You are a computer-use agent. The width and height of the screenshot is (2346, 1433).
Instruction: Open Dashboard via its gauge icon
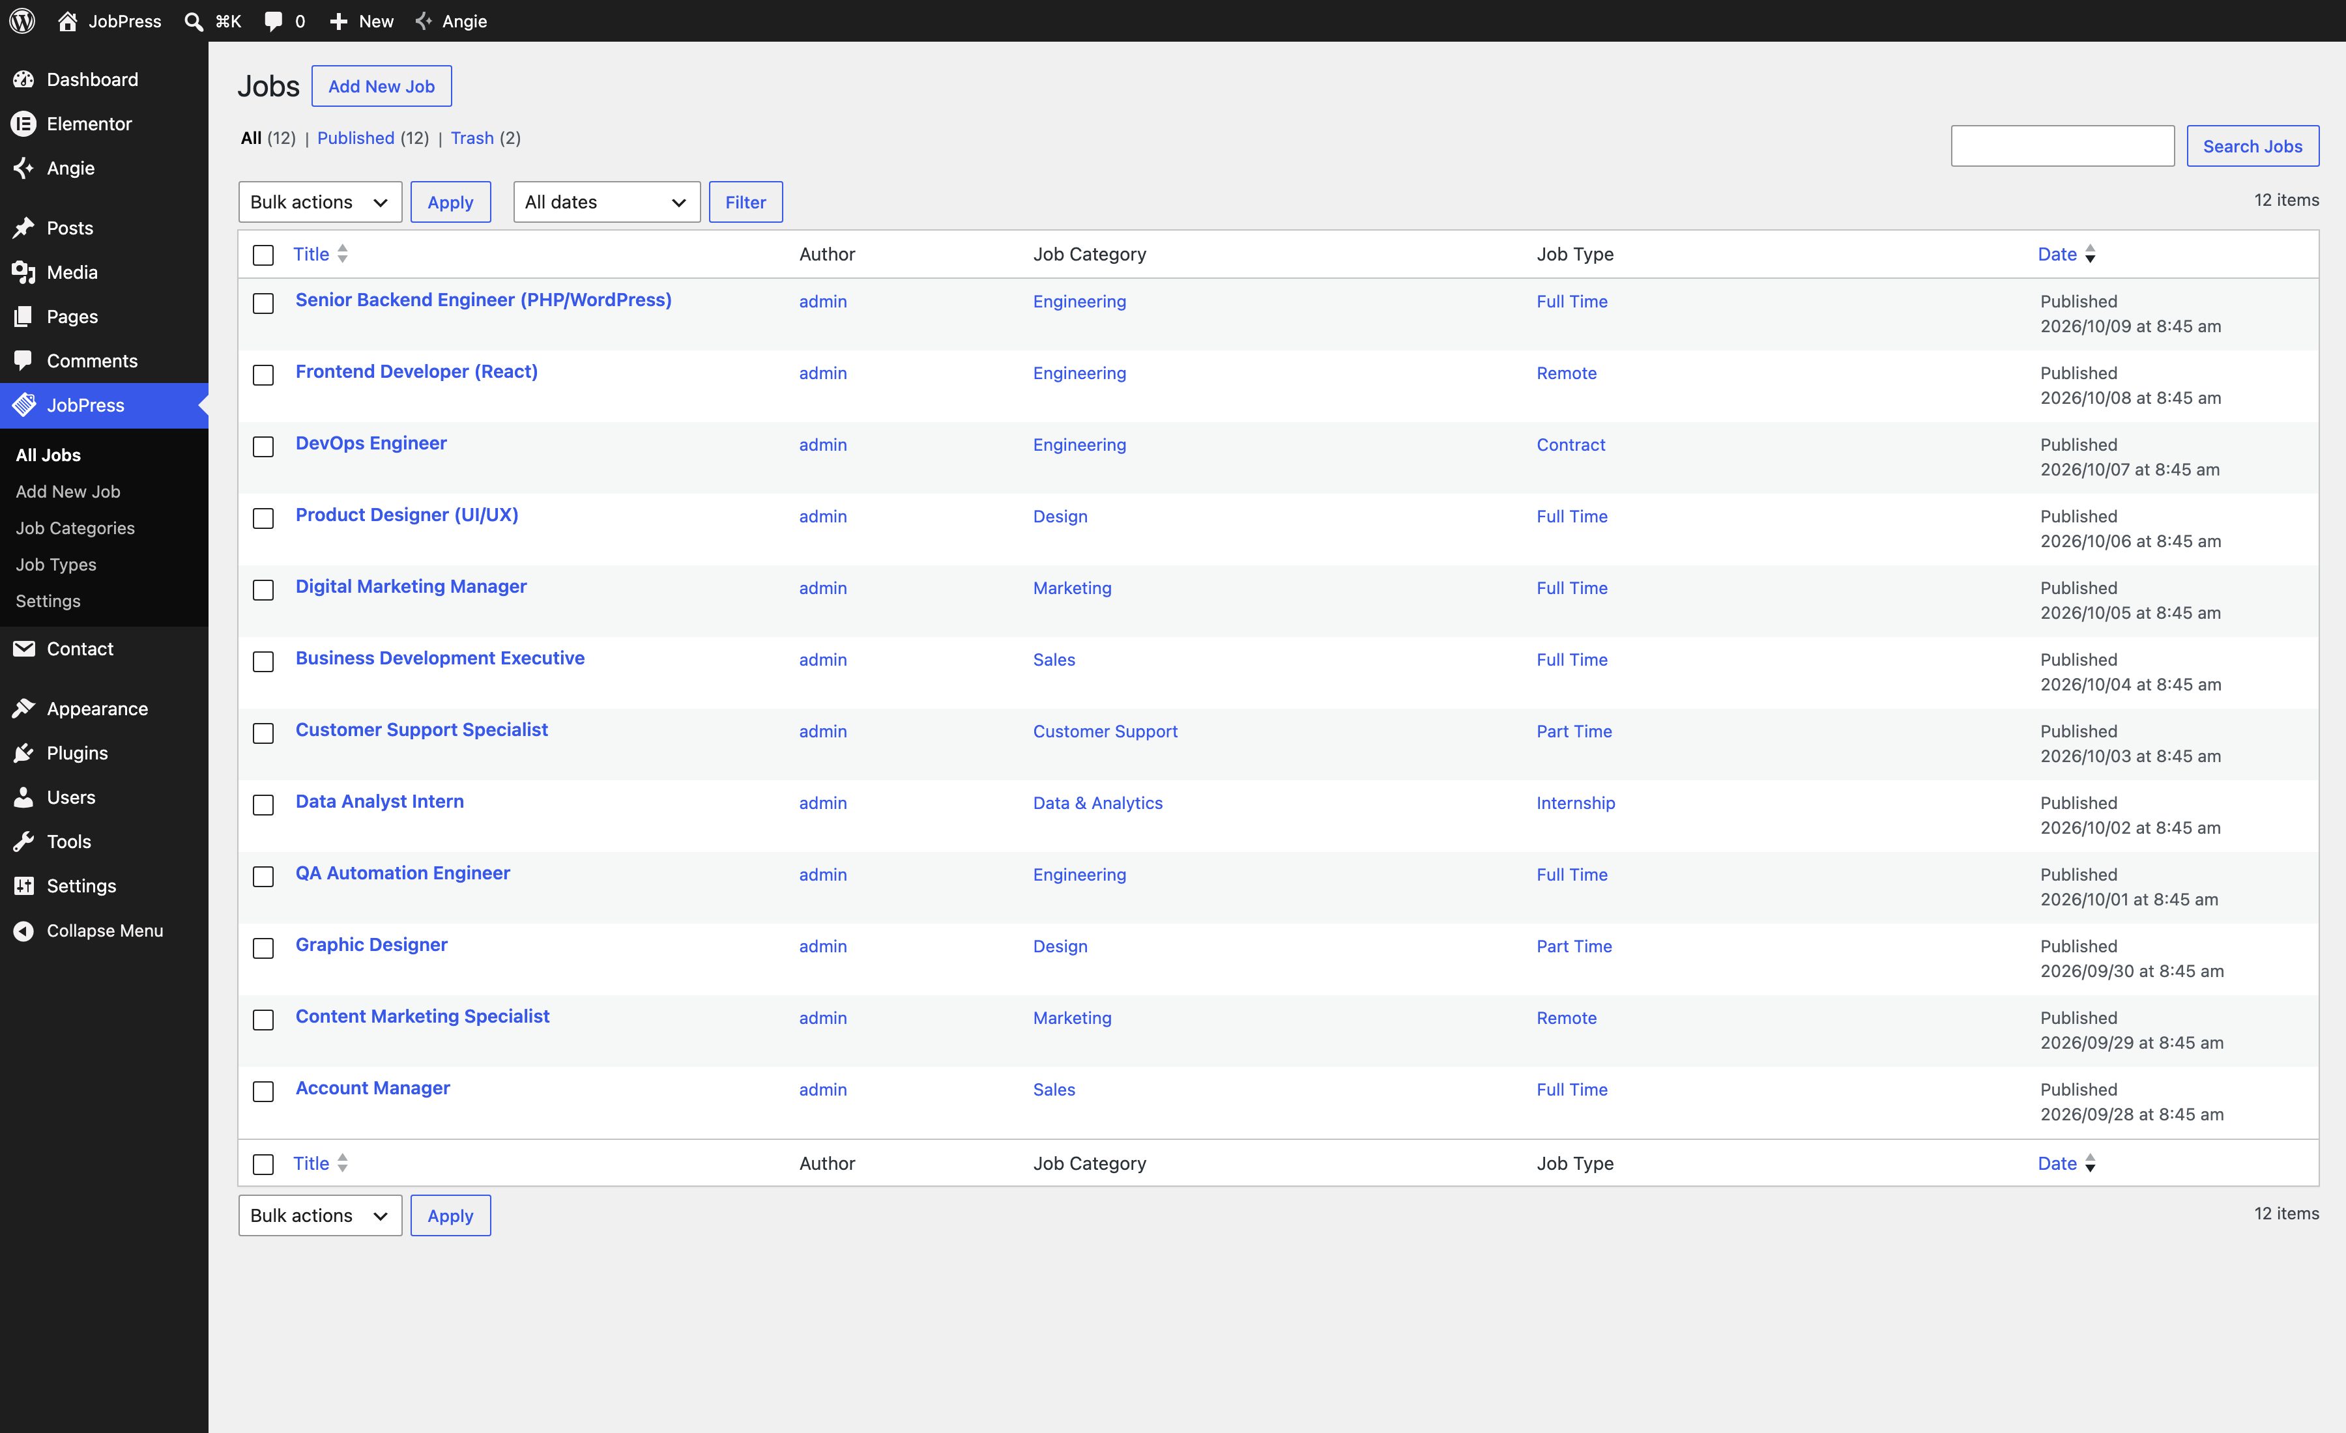click(24, 80)
